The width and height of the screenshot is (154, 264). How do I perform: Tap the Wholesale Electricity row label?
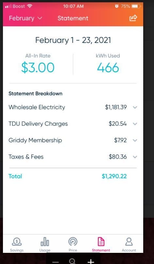point(37,107)
